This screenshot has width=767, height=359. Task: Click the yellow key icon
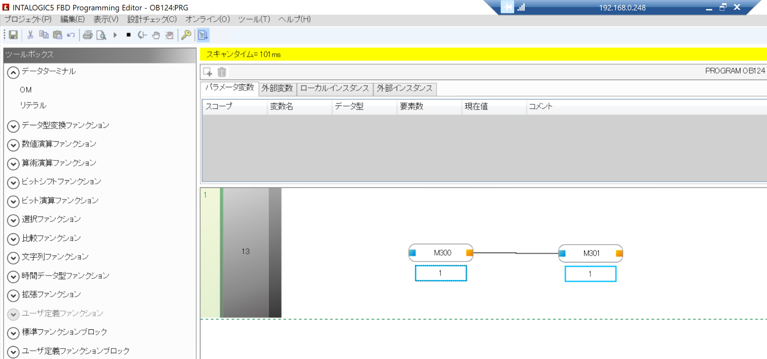(186, 35)
